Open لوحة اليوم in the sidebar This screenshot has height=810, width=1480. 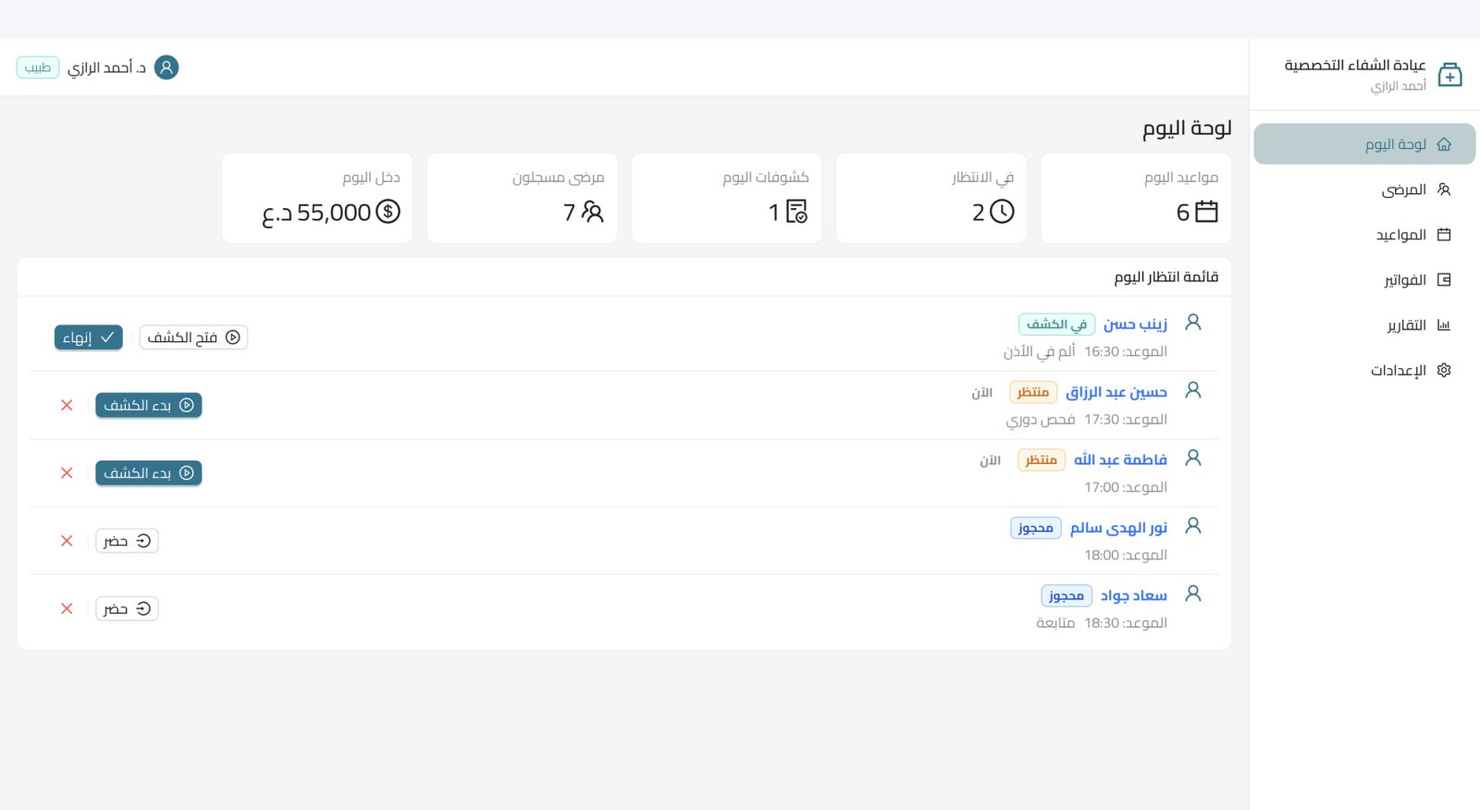pos(1364,144)
